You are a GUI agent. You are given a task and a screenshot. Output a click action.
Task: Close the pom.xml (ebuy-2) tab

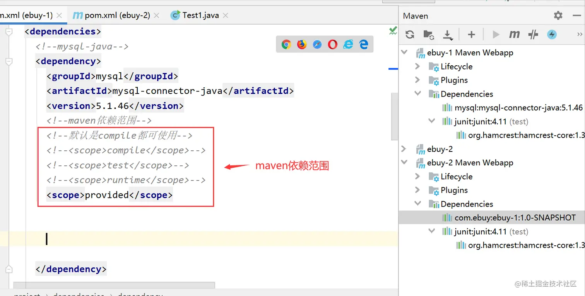pos(156,15)
